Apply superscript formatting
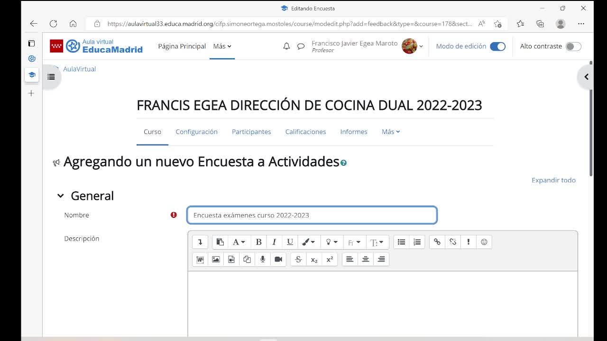 click(330, 259)
